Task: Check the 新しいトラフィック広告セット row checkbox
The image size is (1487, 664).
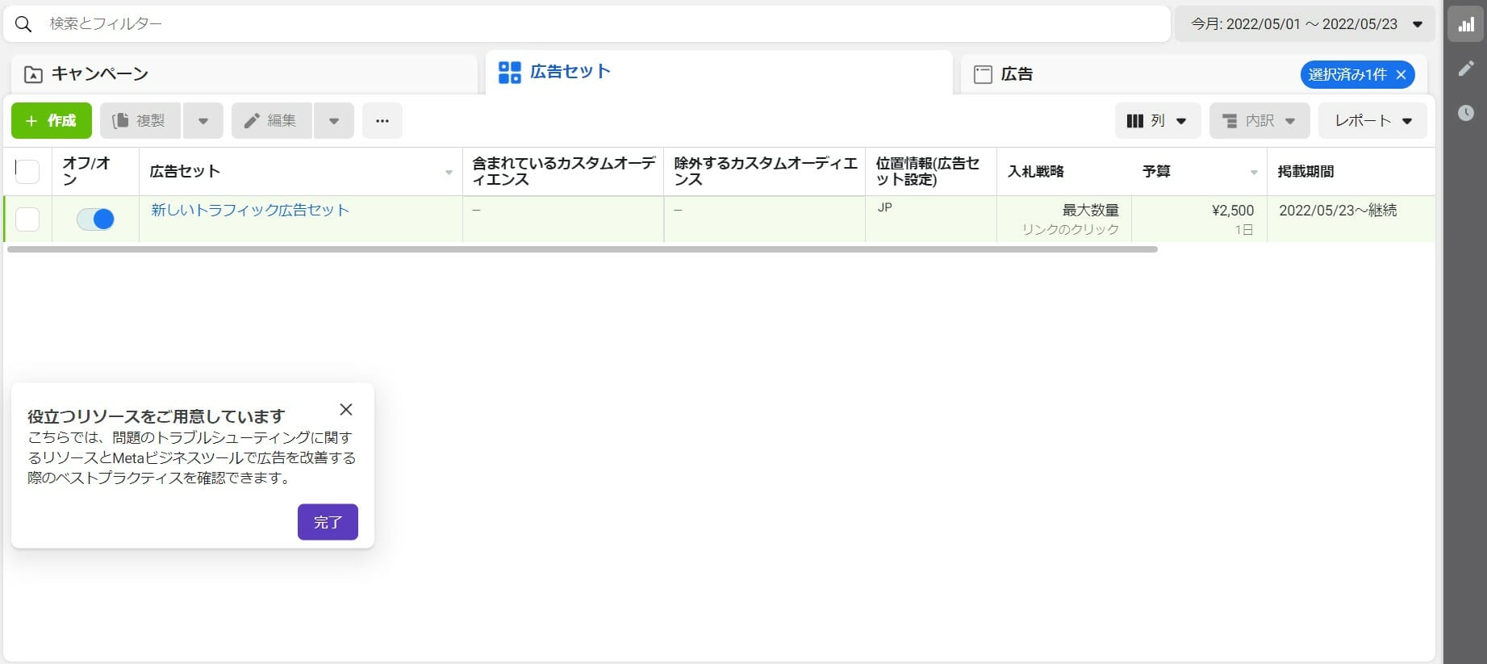Action: pyautogui.click(x=27, y=219)
